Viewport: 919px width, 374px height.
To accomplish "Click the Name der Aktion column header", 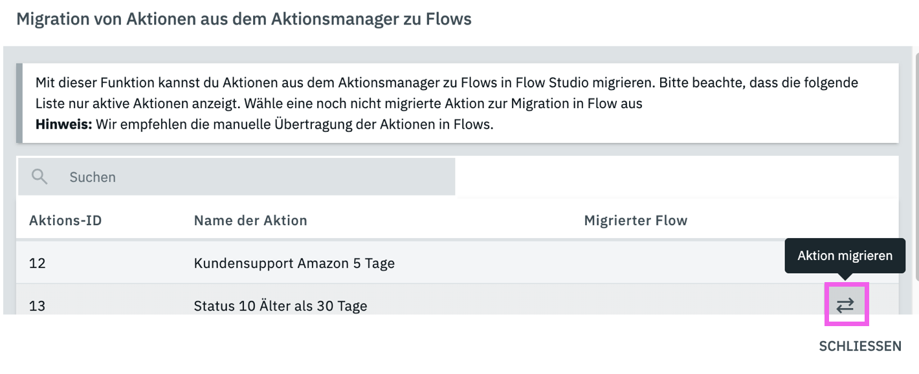I will click(x=250, y=221).
